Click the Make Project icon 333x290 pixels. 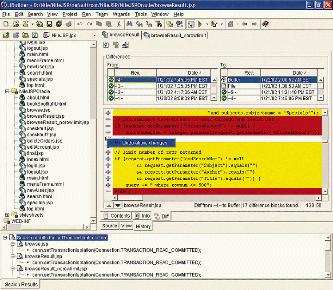click(170, 24)
